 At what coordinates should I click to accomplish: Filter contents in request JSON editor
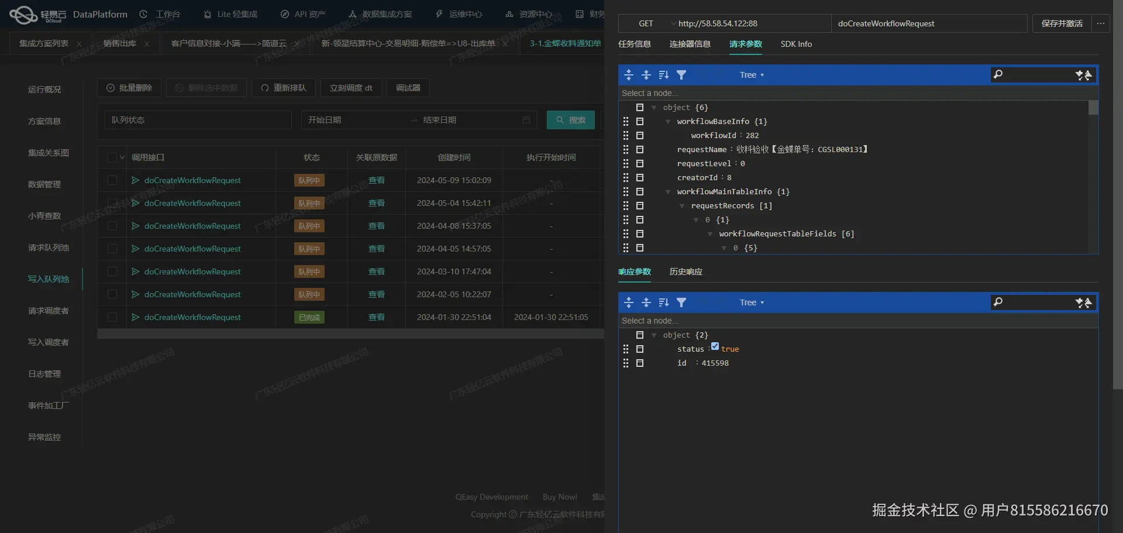681,75
